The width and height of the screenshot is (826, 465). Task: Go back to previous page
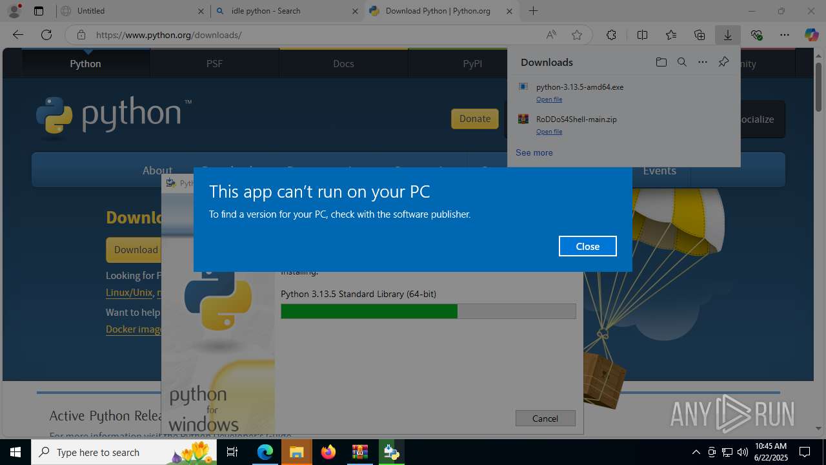18,35
